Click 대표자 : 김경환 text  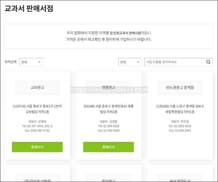click(109, 122)
